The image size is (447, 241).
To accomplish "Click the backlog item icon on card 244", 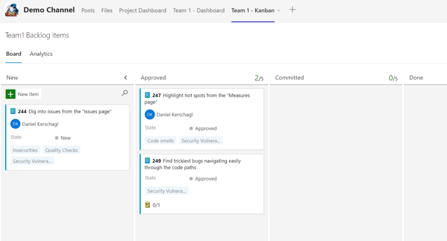I will coord(13,111).
